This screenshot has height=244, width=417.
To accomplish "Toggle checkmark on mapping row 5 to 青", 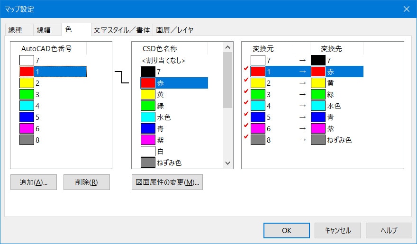I will pyautogui.click(x=246, y=115).
